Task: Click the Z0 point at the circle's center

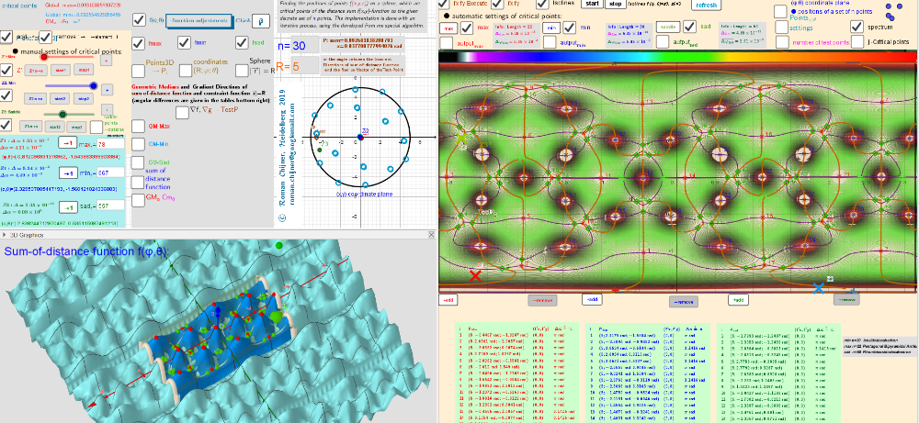Action: [x=360, y=138]
